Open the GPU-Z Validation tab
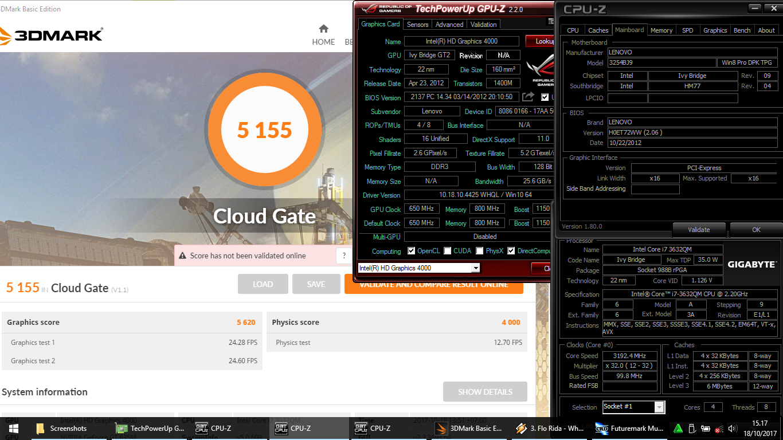The height and width of the screenshot is (440, 783). pyautogui.click(x=484, y=24)
